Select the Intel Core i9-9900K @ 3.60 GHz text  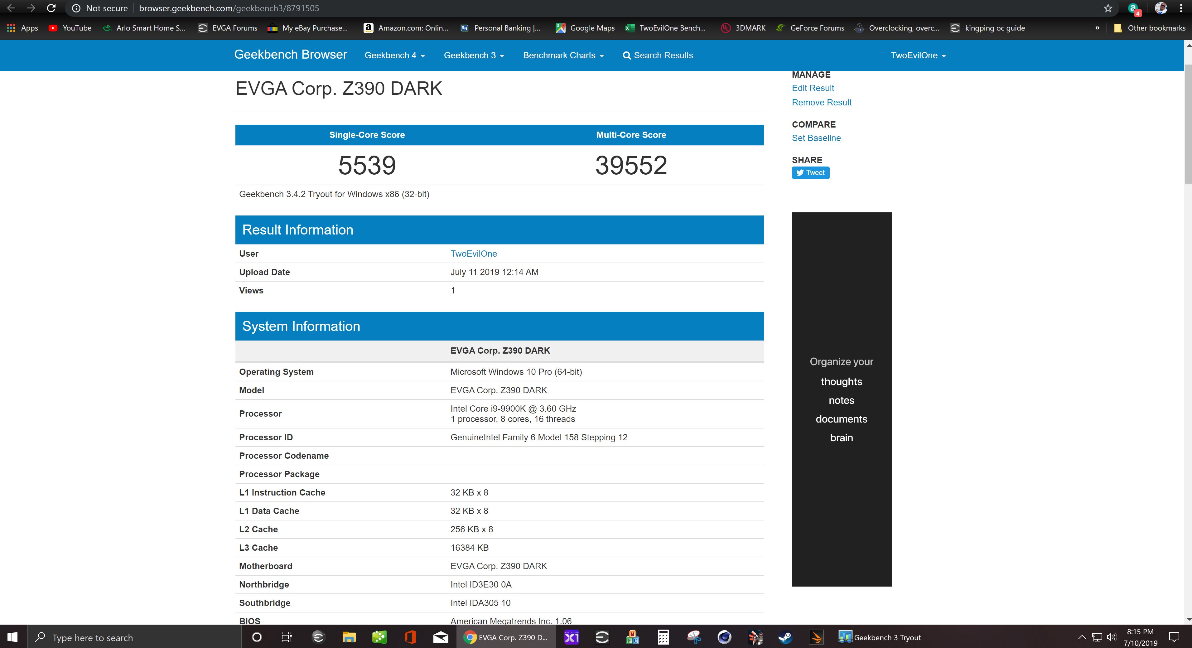pyautogui.click(x=513, y=409)
